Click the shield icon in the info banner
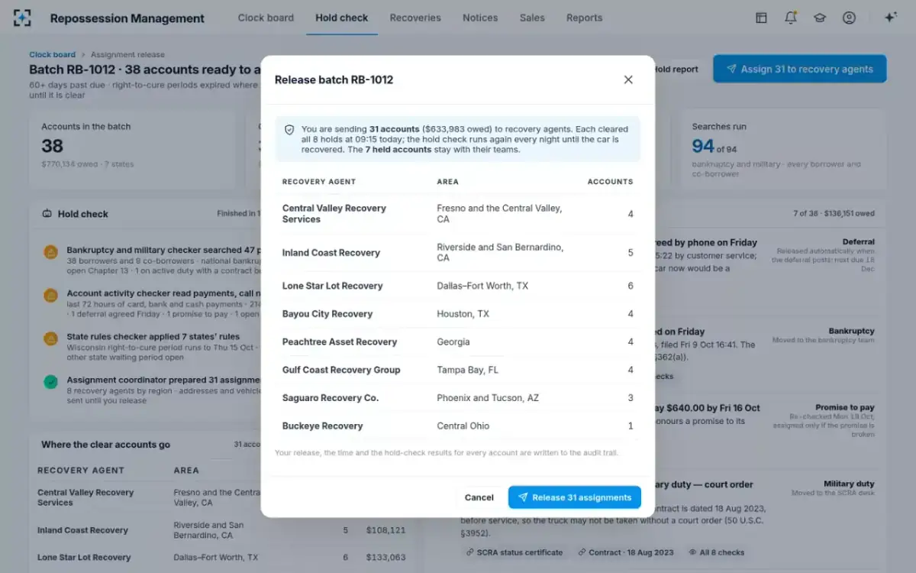Screen dimensions: 916x573 pyautogui.click(x=289, y=130)
